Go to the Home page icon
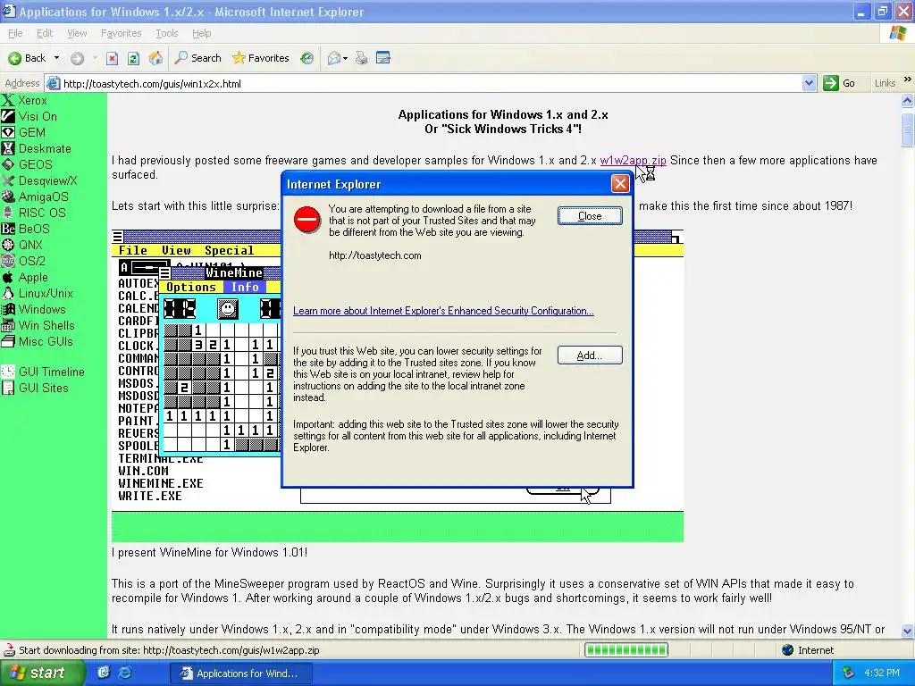Screen dimensions: 915x686 click(x=155, y=58)
